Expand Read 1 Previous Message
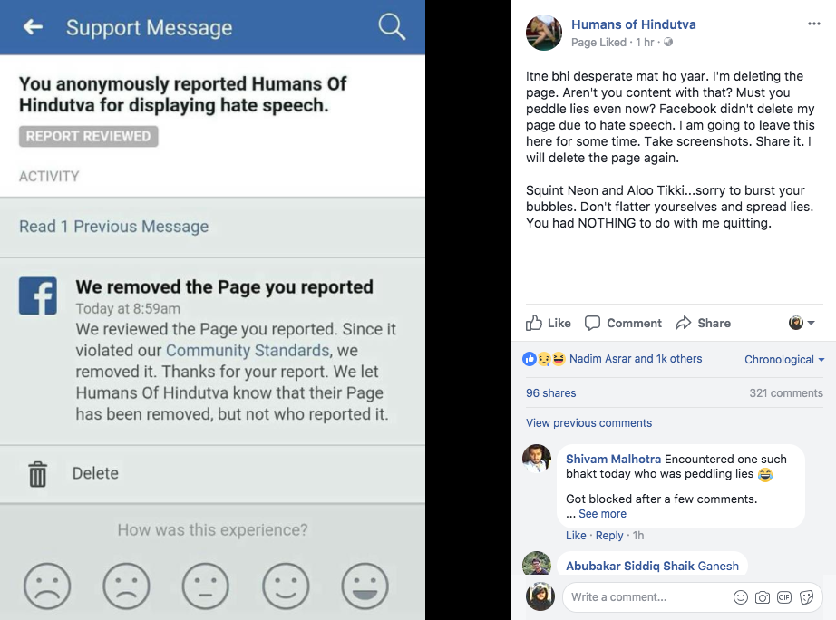The image size is (836, 620). (113, 227)
